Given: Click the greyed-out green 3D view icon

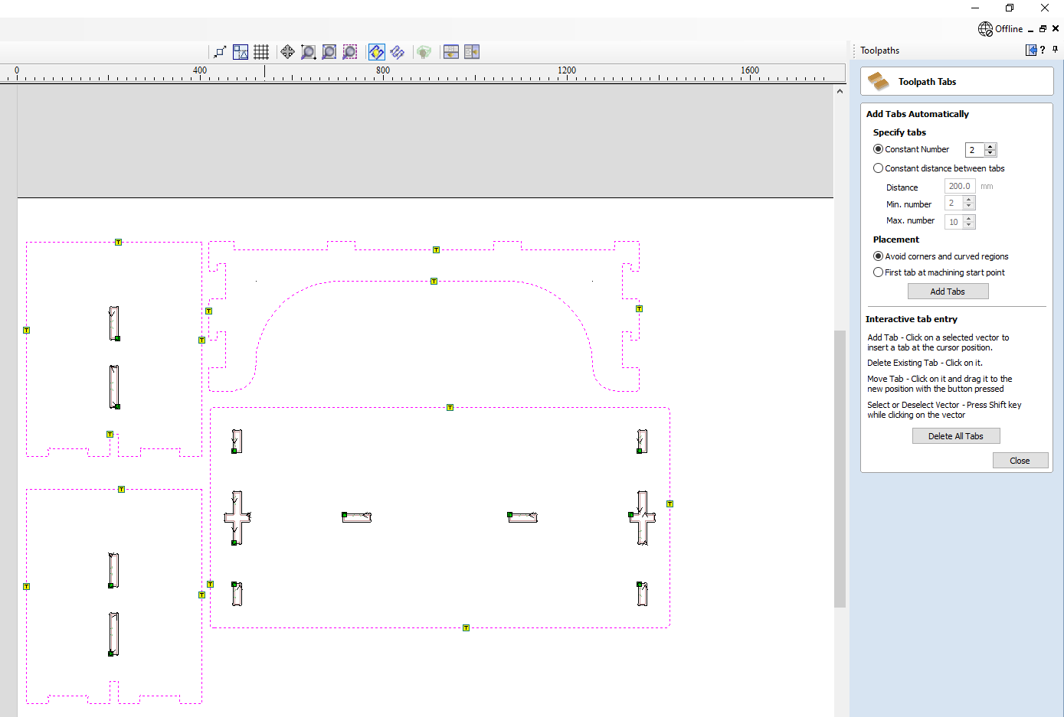Looking at the screenshot, I should point(424,52).
